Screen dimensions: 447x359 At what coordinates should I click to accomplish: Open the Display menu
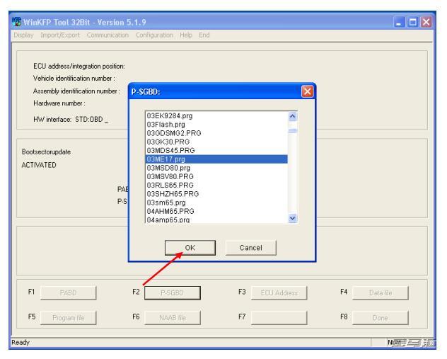pyautogui.click(x=23, y=35)
